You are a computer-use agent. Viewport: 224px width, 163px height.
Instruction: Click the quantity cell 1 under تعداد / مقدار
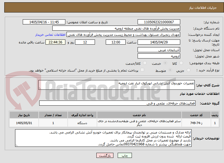pyautogui.click(x=53, y=123)
